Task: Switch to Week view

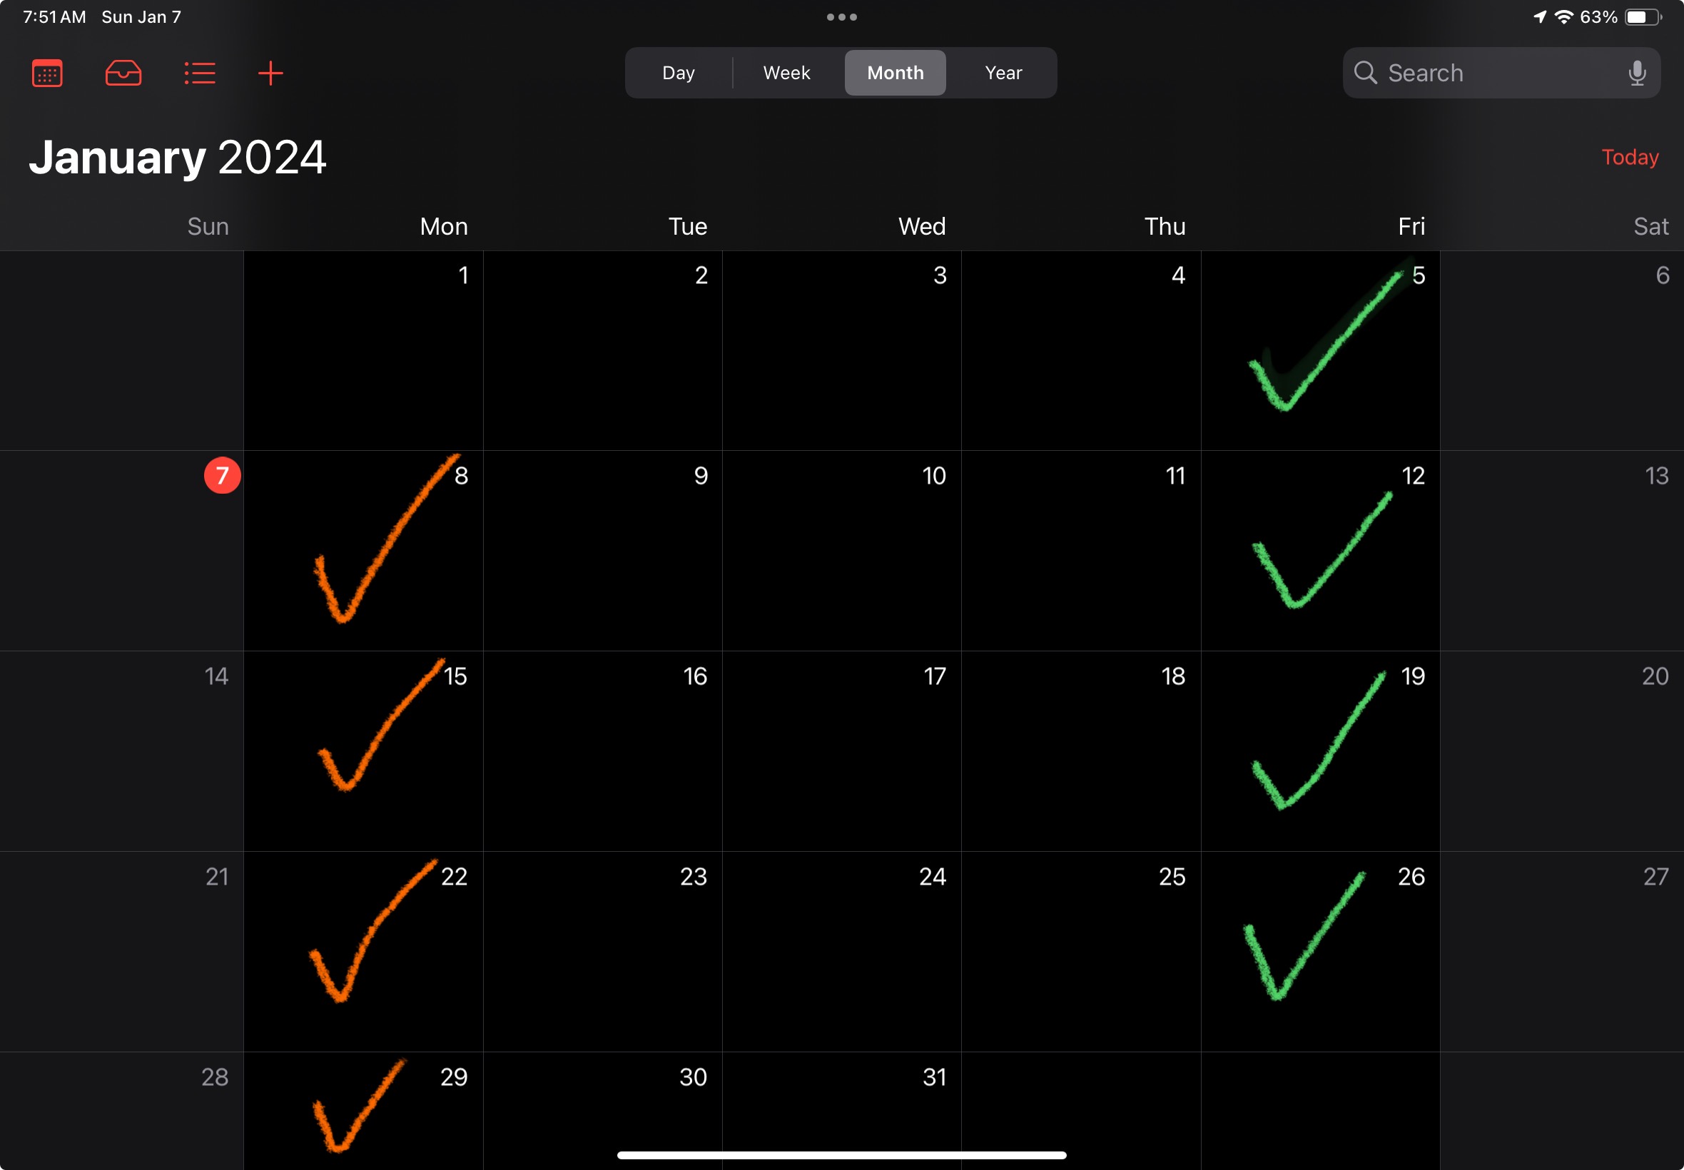Action: 786,73
